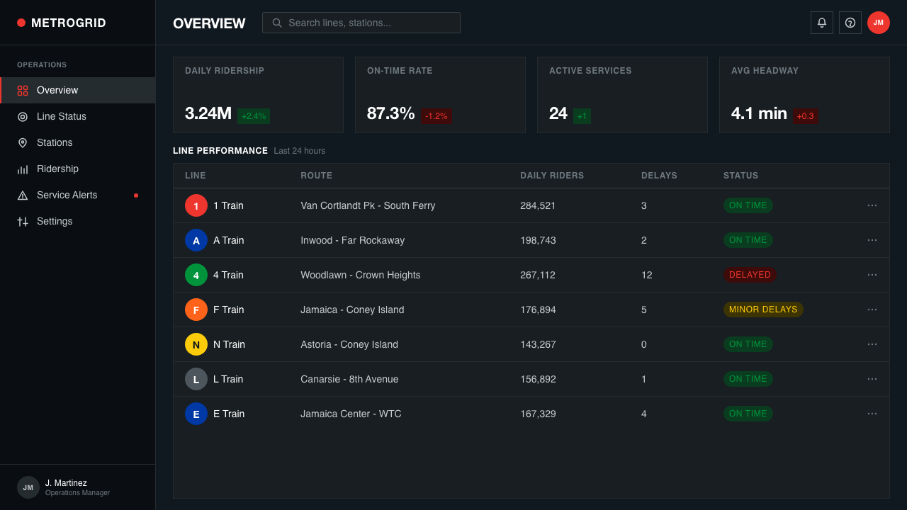Open Service Alerts warning triangle icon
Viewport: 907px width, 510px height.
click(x=23, y=195)
